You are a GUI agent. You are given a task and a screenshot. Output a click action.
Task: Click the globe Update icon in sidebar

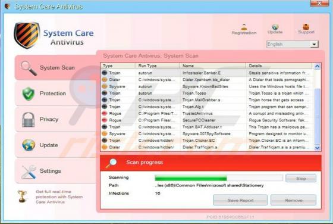click(x=29, y=145)
